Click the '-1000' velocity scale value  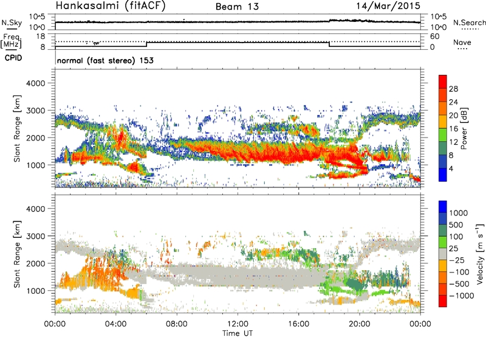point(461,296)
